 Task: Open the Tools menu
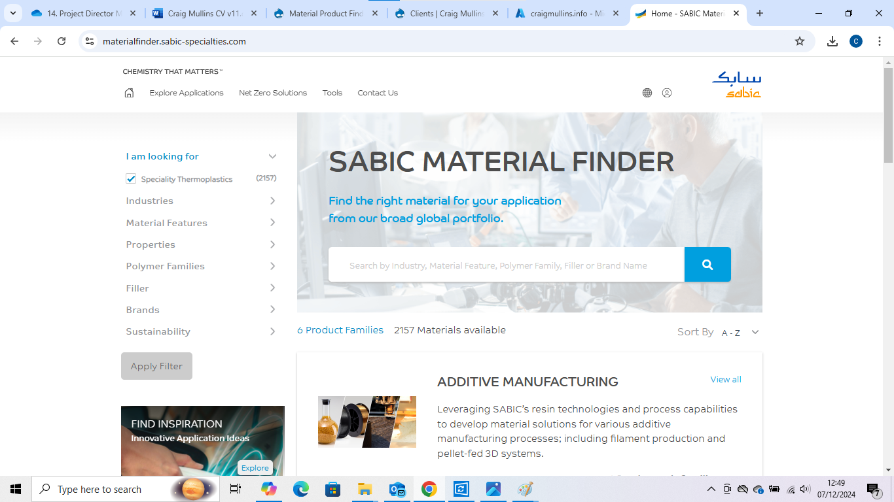tap(332, 93)
